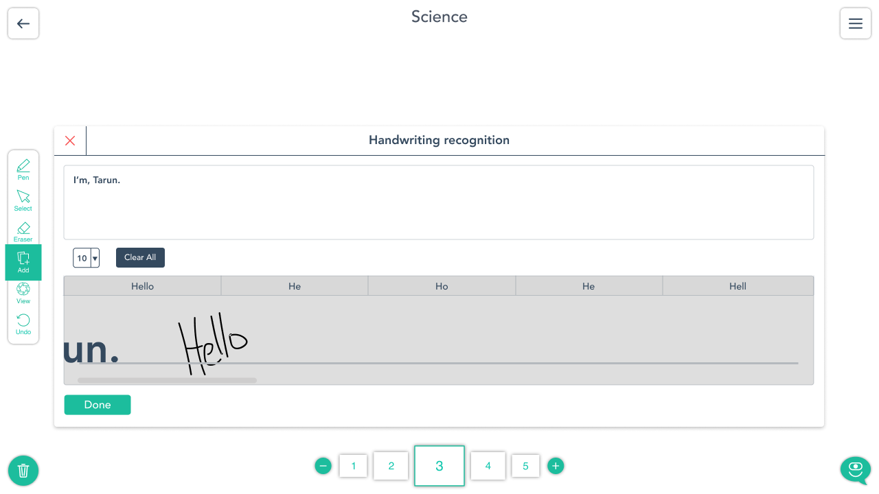Go back using the arrow button

pos(23,24)
